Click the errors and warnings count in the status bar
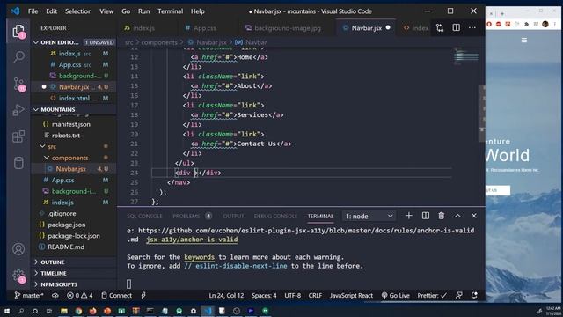563x317 pixels. point(79,296)
